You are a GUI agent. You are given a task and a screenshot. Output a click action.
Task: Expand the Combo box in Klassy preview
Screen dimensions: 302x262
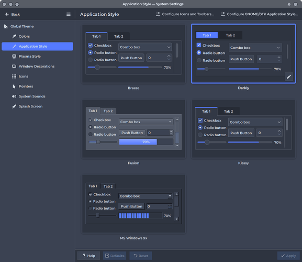(255, 122)
